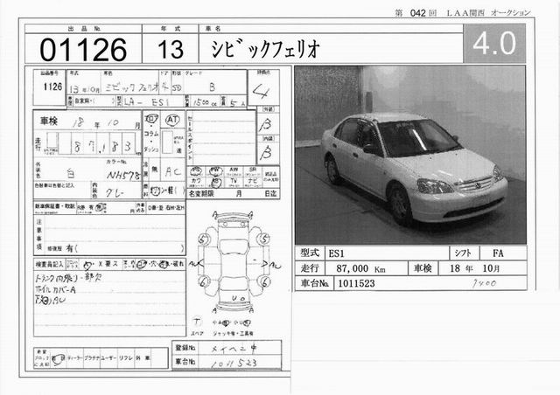This screenshot has height=395, width=560.
Task: Click the 外装 exterior grade B
Action: click(267, 124)
